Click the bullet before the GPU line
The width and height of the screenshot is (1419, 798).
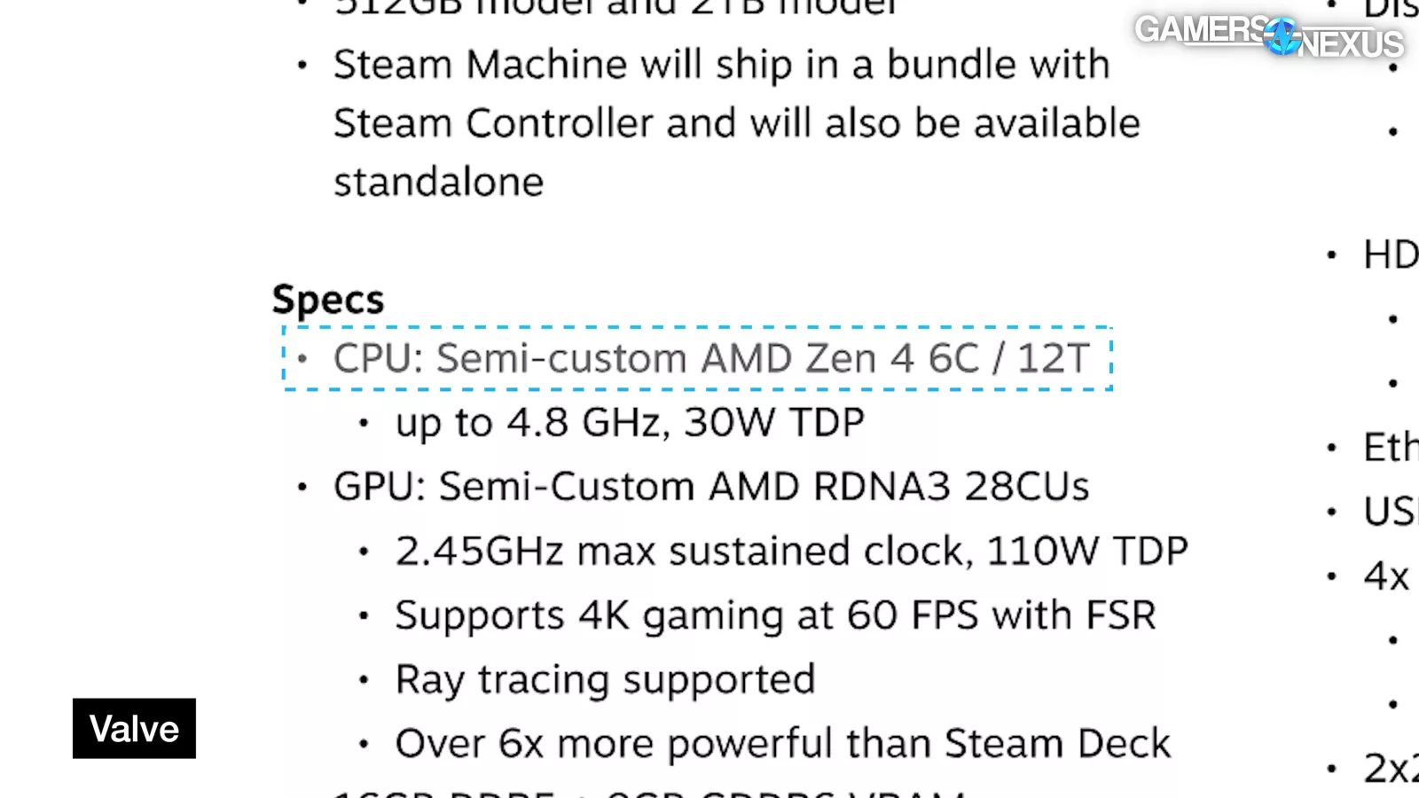302,487
